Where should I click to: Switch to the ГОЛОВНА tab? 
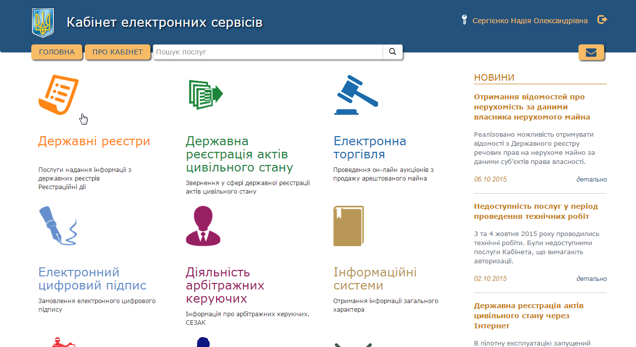pyautogui.click(x=57, y=52)
